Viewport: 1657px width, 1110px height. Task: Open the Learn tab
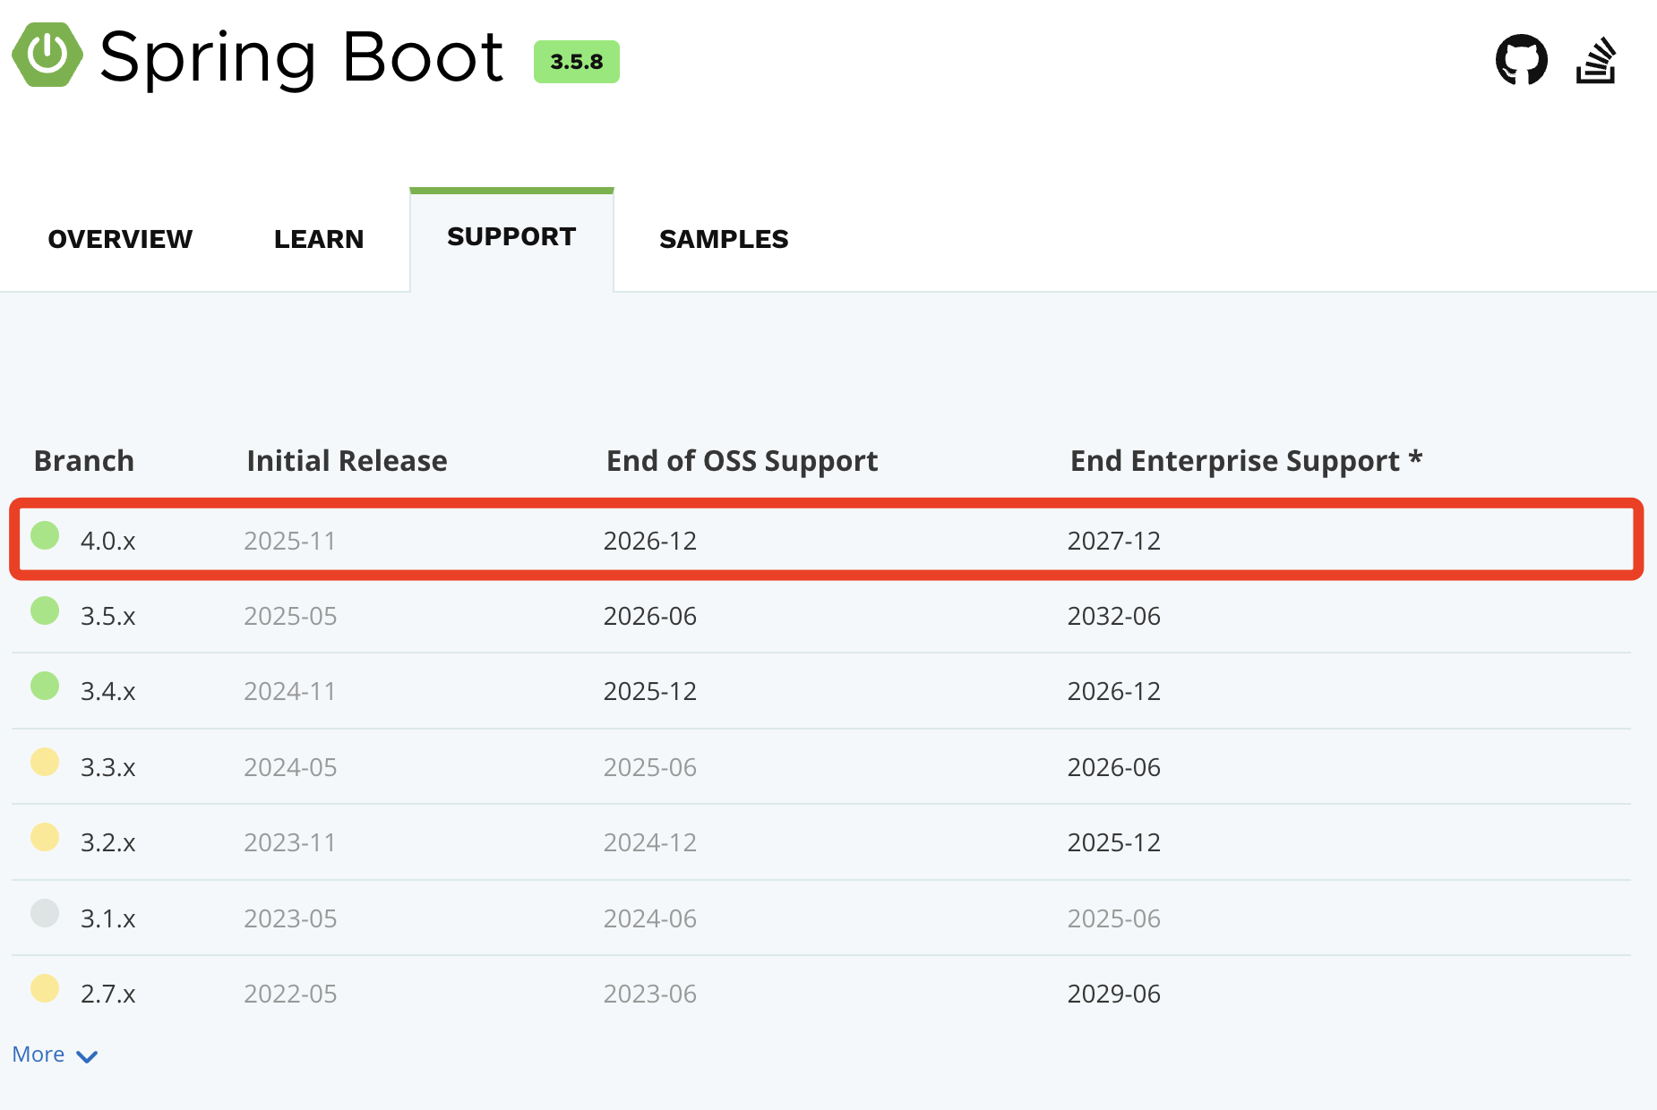coord(318,238)
